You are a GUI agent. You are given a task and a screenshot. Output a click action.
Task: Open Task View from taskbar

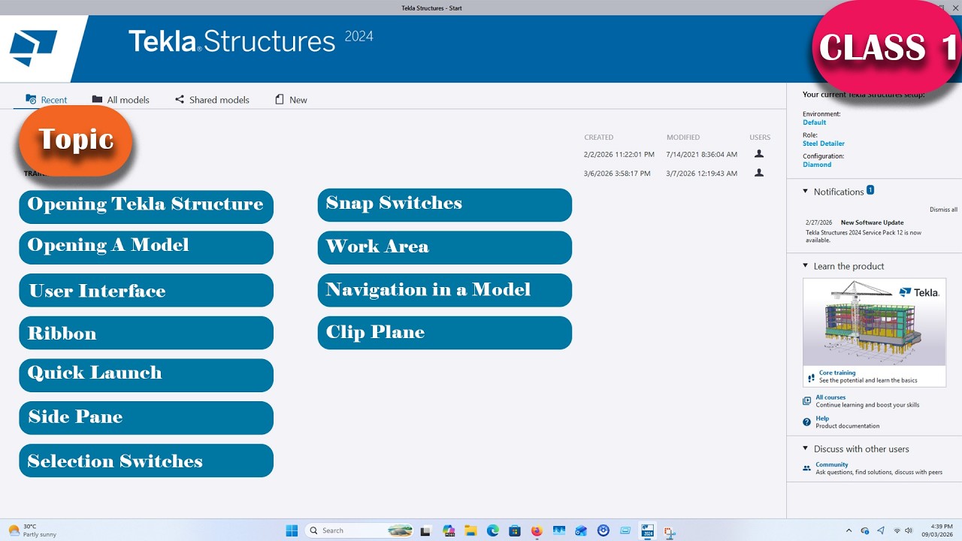pyautogui.click(x=428, y=530)
